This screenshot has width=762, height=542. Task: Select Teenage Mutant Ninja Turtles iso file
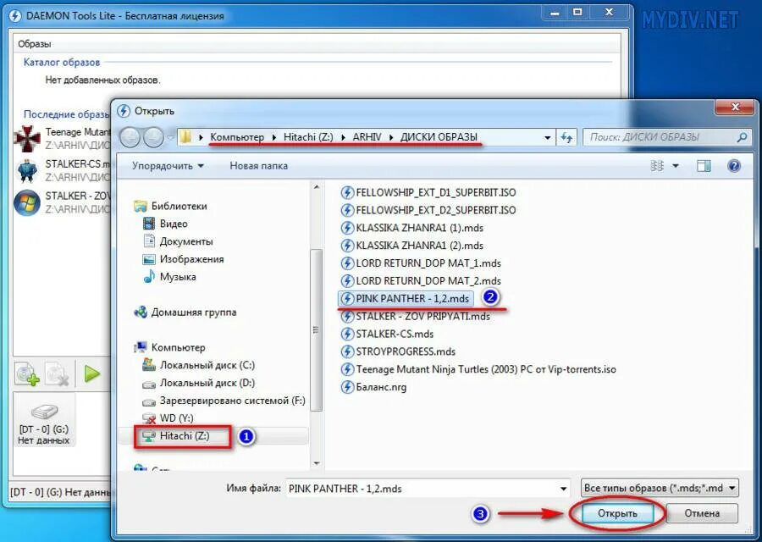click(478, 369)
